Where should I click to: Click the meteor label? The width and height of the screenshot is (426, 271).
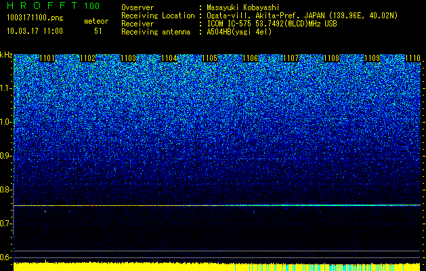tap(96, 21)
